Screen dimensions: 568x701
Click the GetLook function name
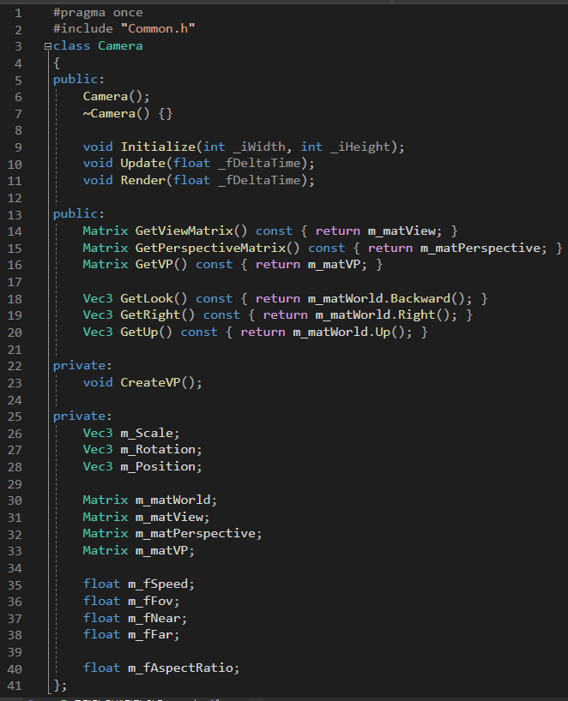[147, 298]
